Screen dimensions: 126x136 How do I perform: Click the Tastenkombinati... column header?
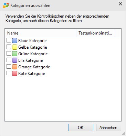[x=95, y=33]
